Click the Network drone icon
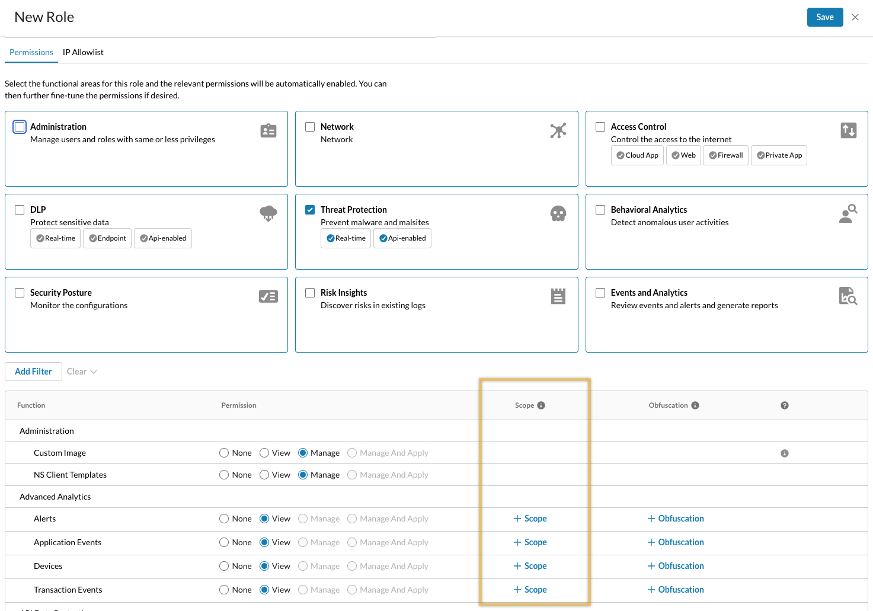 click(x=558, y=130)
